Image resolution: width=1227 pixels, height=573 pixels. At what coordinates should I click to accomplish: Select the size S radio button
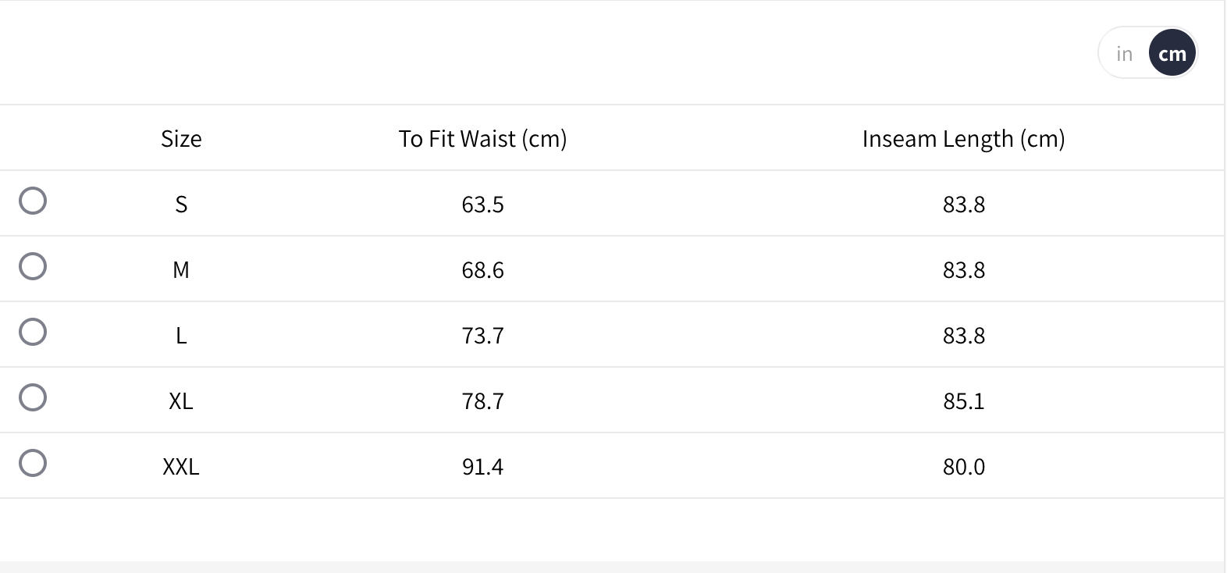click(33, 201)
